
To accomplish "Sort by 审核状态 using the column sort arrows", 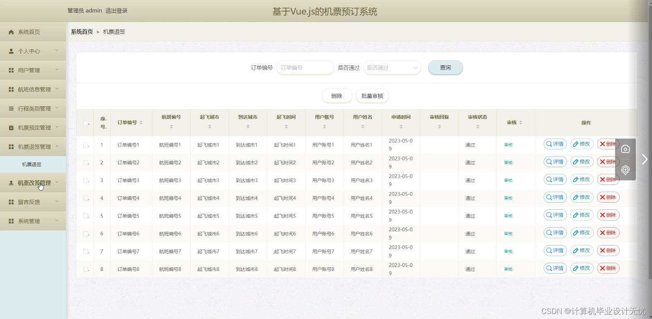I will click(477, 127).
